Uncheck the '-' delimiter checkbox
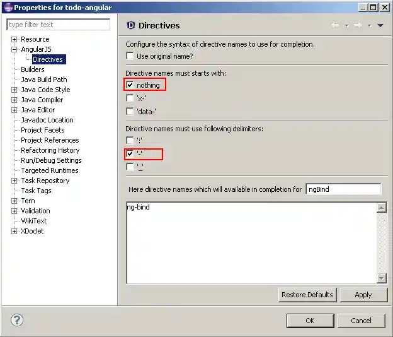The height and width of the screenshot is (337, 393). pyautogui.click(x=130, y=153)
